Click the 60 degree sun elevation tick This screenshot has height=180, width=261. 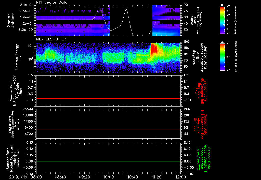pyautogui.click(x=186, y=17)
